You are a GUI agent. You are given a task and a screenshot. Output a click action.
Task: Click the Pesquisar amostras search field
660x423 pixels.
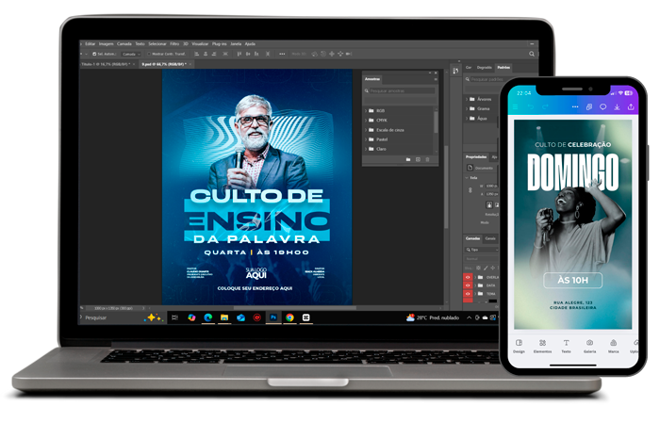[401, 90]
